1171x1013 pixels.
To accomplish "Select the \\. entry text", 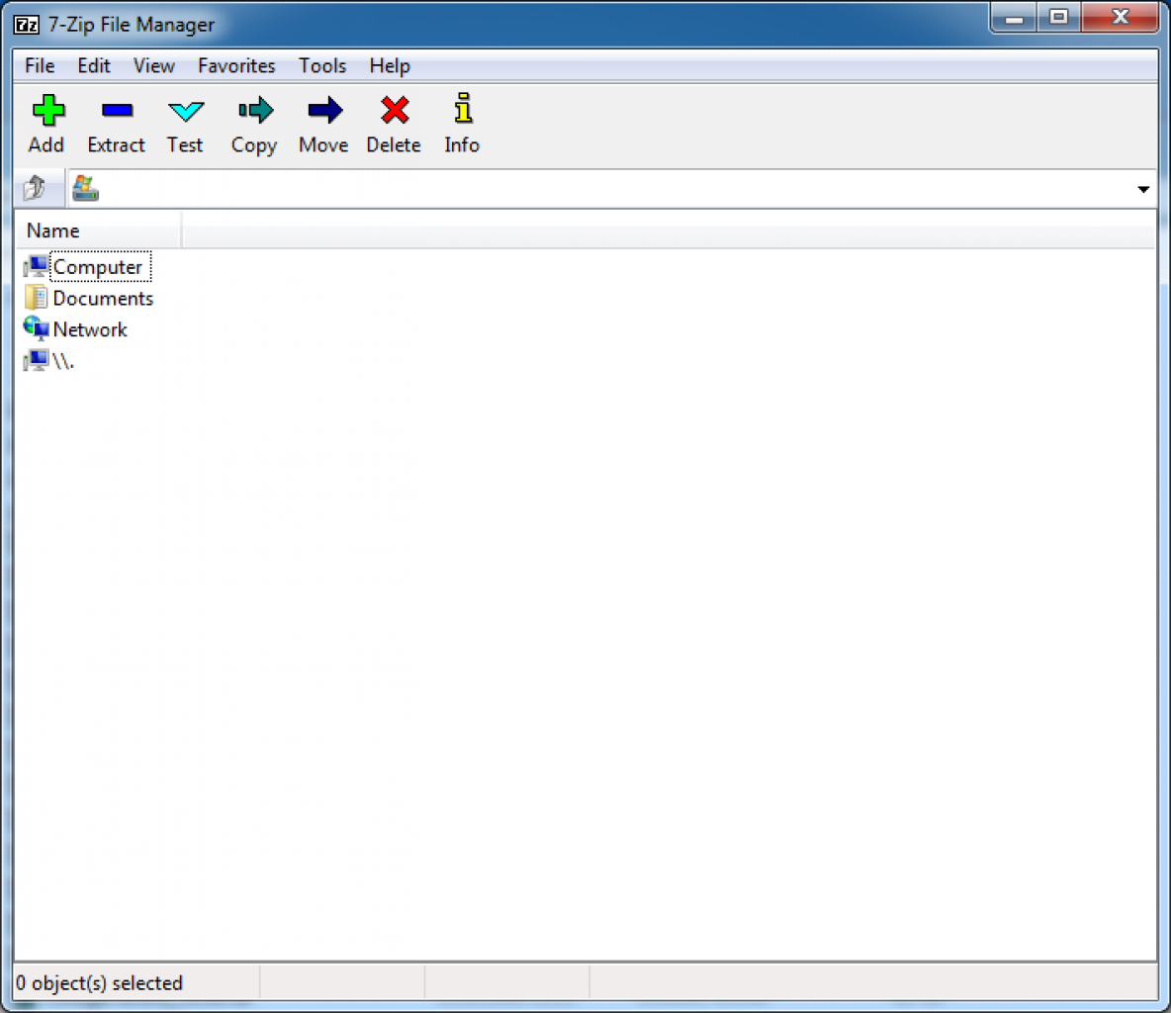I will (63, 361).
